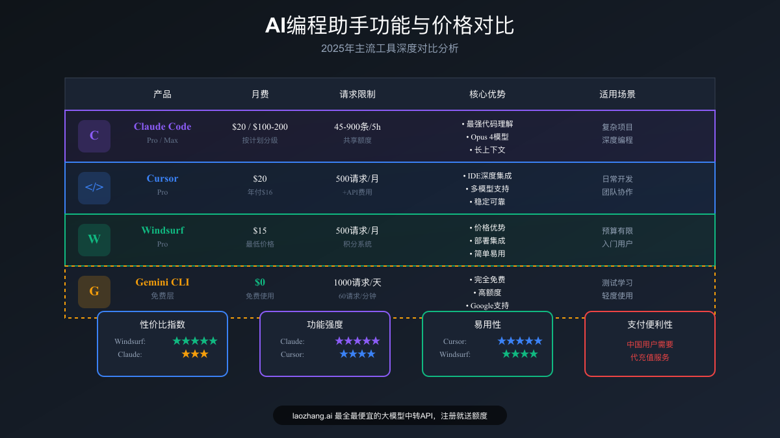Click the '适用场景' column header

617,94
